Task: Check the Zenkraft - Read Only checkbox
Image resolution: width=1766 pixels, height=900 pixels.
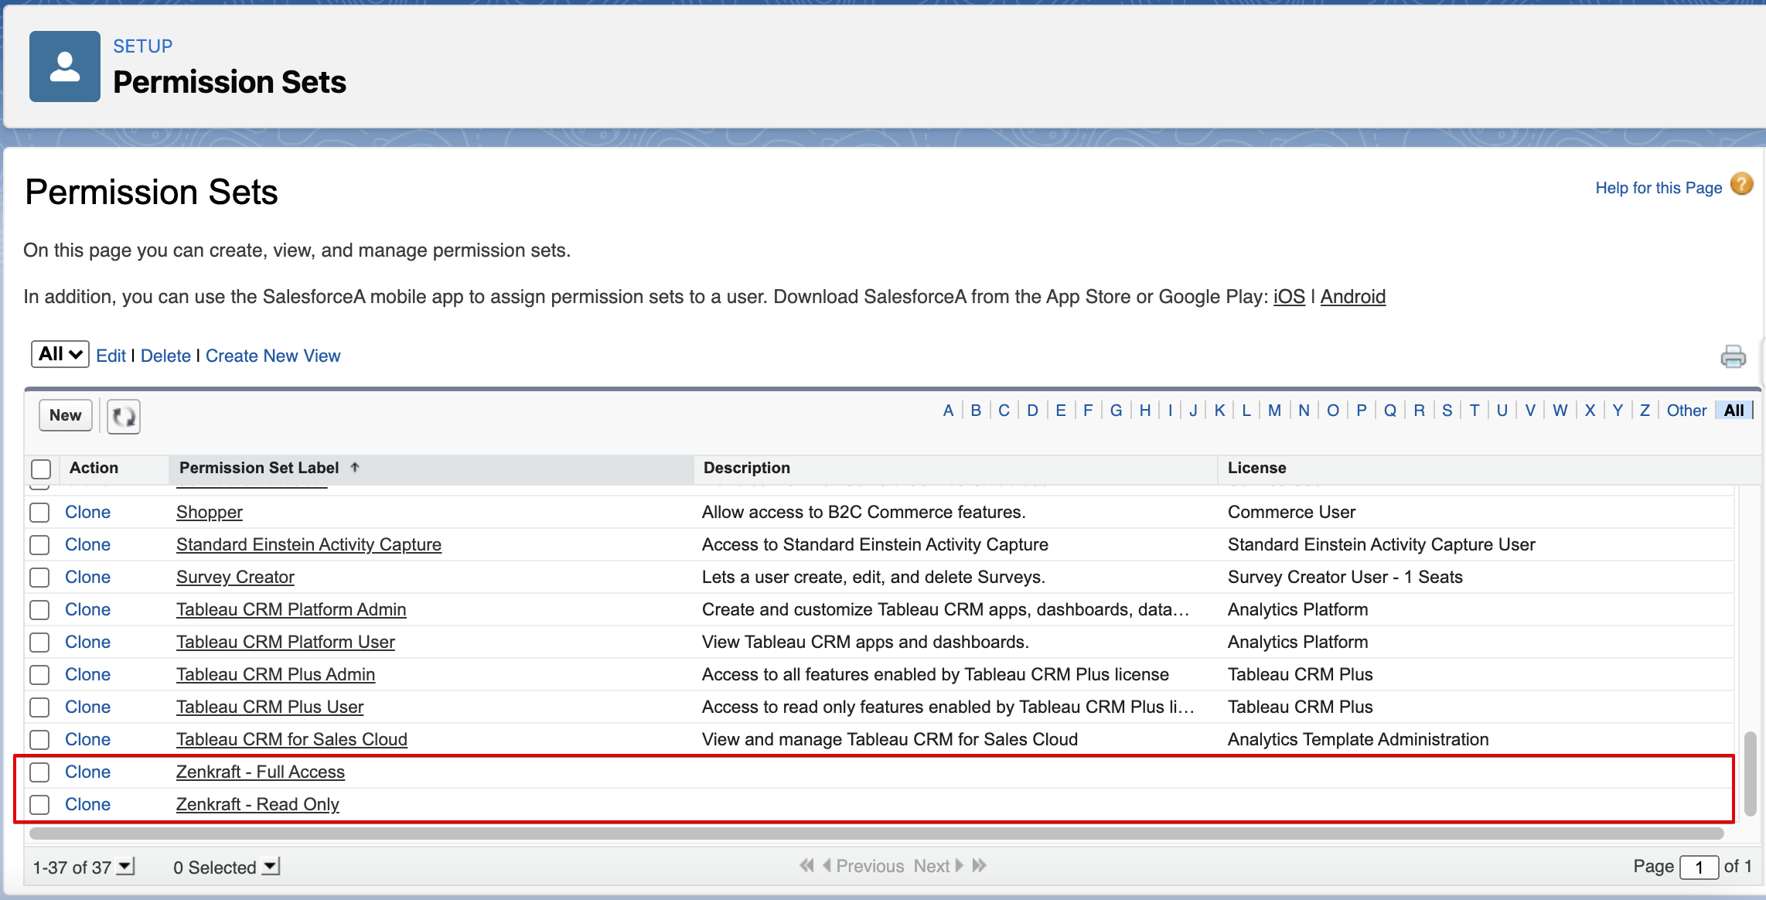Action: pyautogui.click(x=39, y=805)
